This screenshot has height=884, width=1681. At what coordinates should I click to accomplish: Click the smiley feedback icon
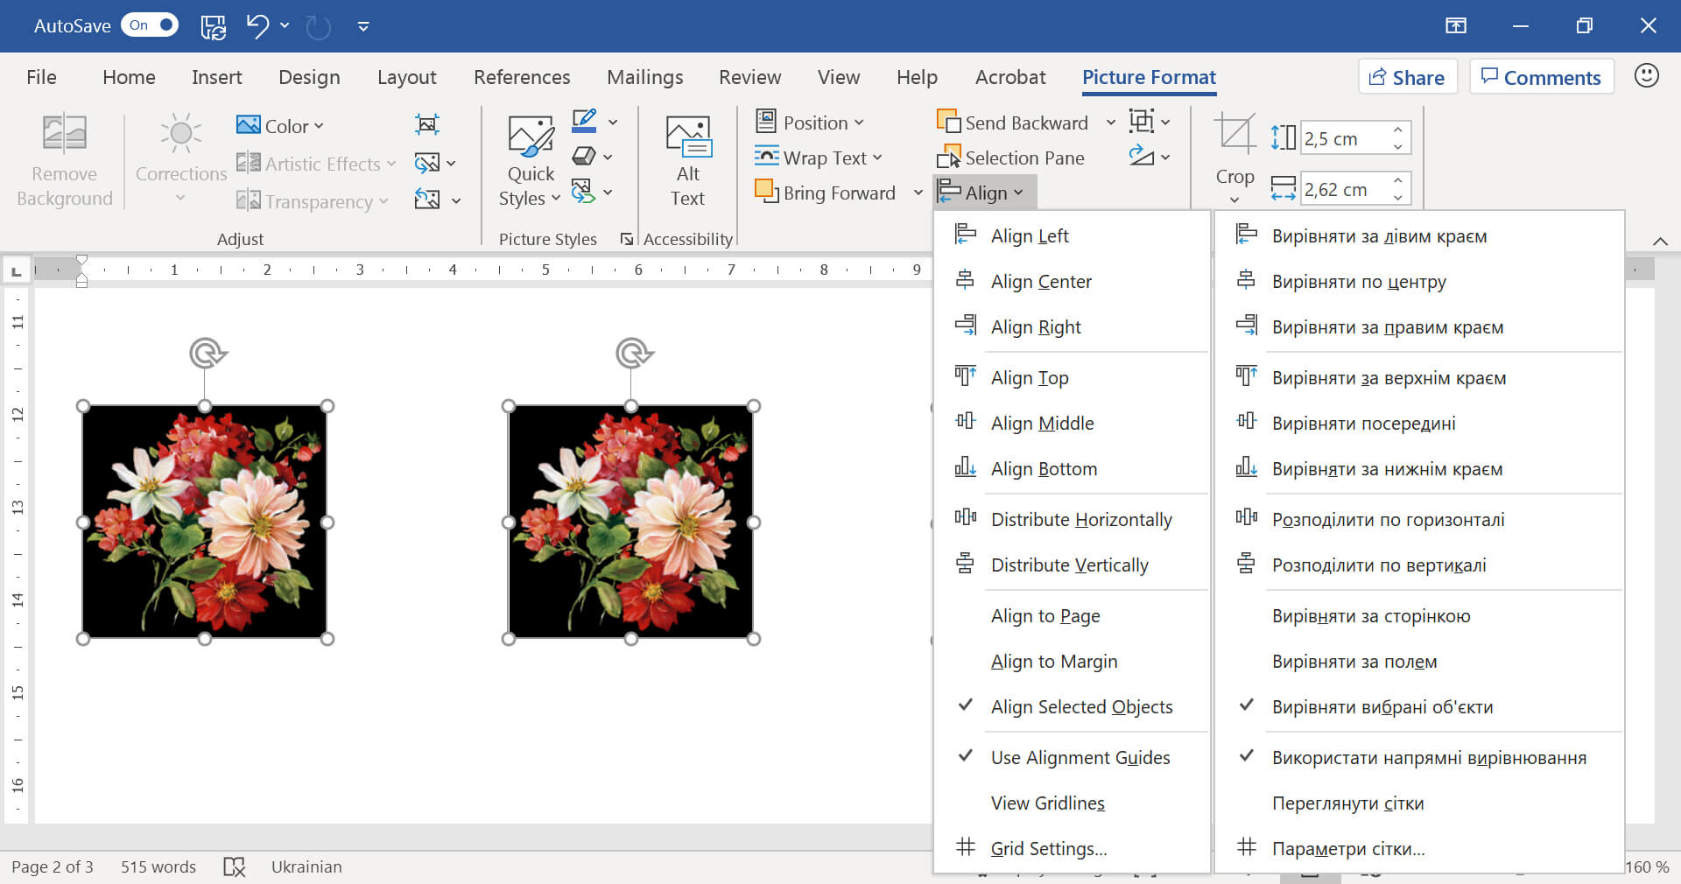click(1646, 76)
